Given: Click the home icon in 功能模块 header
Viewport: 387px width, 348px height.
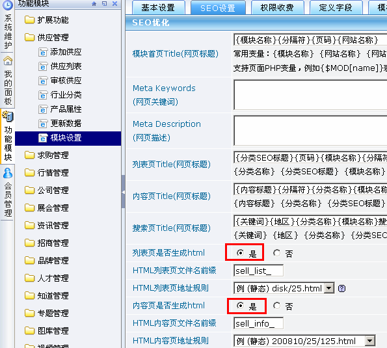Looking at the screenshot, I should coord(94,4).
